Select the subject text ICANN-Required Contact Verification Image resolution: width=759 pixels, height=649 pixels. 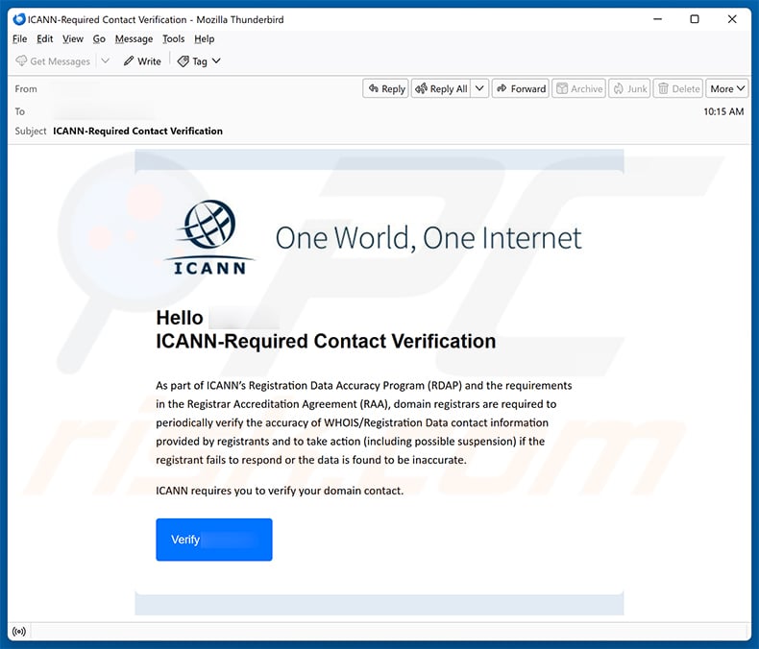[x=138, y=132]
